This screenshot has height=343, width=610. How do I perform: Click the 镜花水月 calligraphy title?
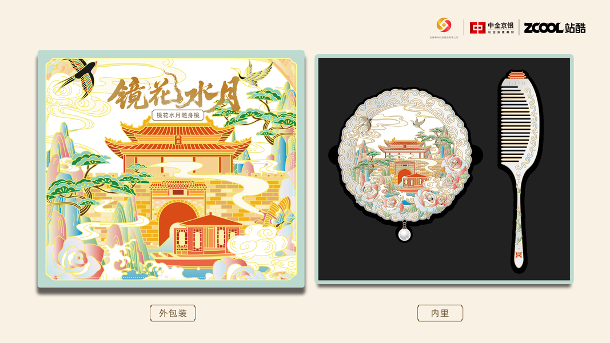(x=174, y=94)
